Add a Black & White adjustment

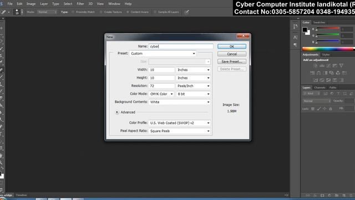tap(325, 73)
